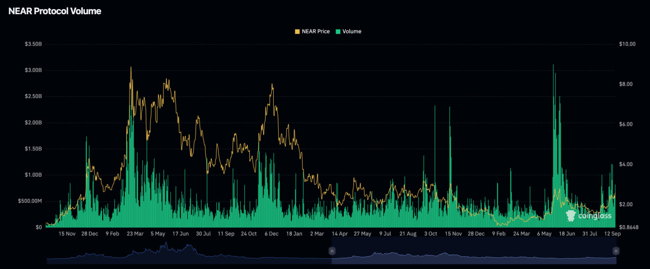650x269 pixels.
Task: Click the 24 Mar date label
Action: pyautogui.click(x=521, y=234)
